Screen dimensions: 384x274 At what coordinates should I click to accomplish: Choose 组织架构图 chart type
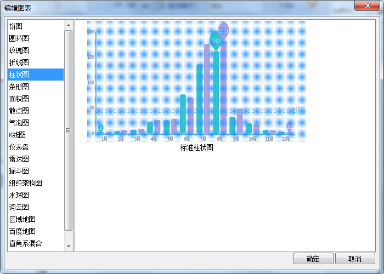[26, 183]
